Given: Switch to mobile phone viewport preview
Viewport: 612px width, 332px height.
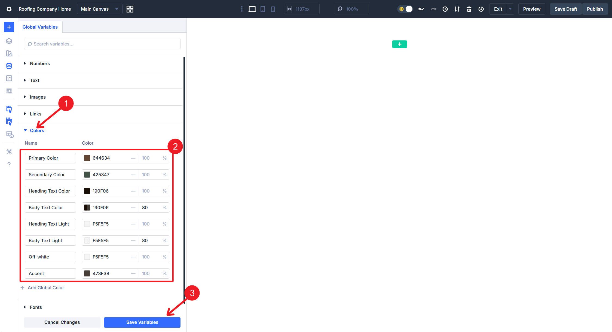Looking at the screenshot, I should (273, 9).
